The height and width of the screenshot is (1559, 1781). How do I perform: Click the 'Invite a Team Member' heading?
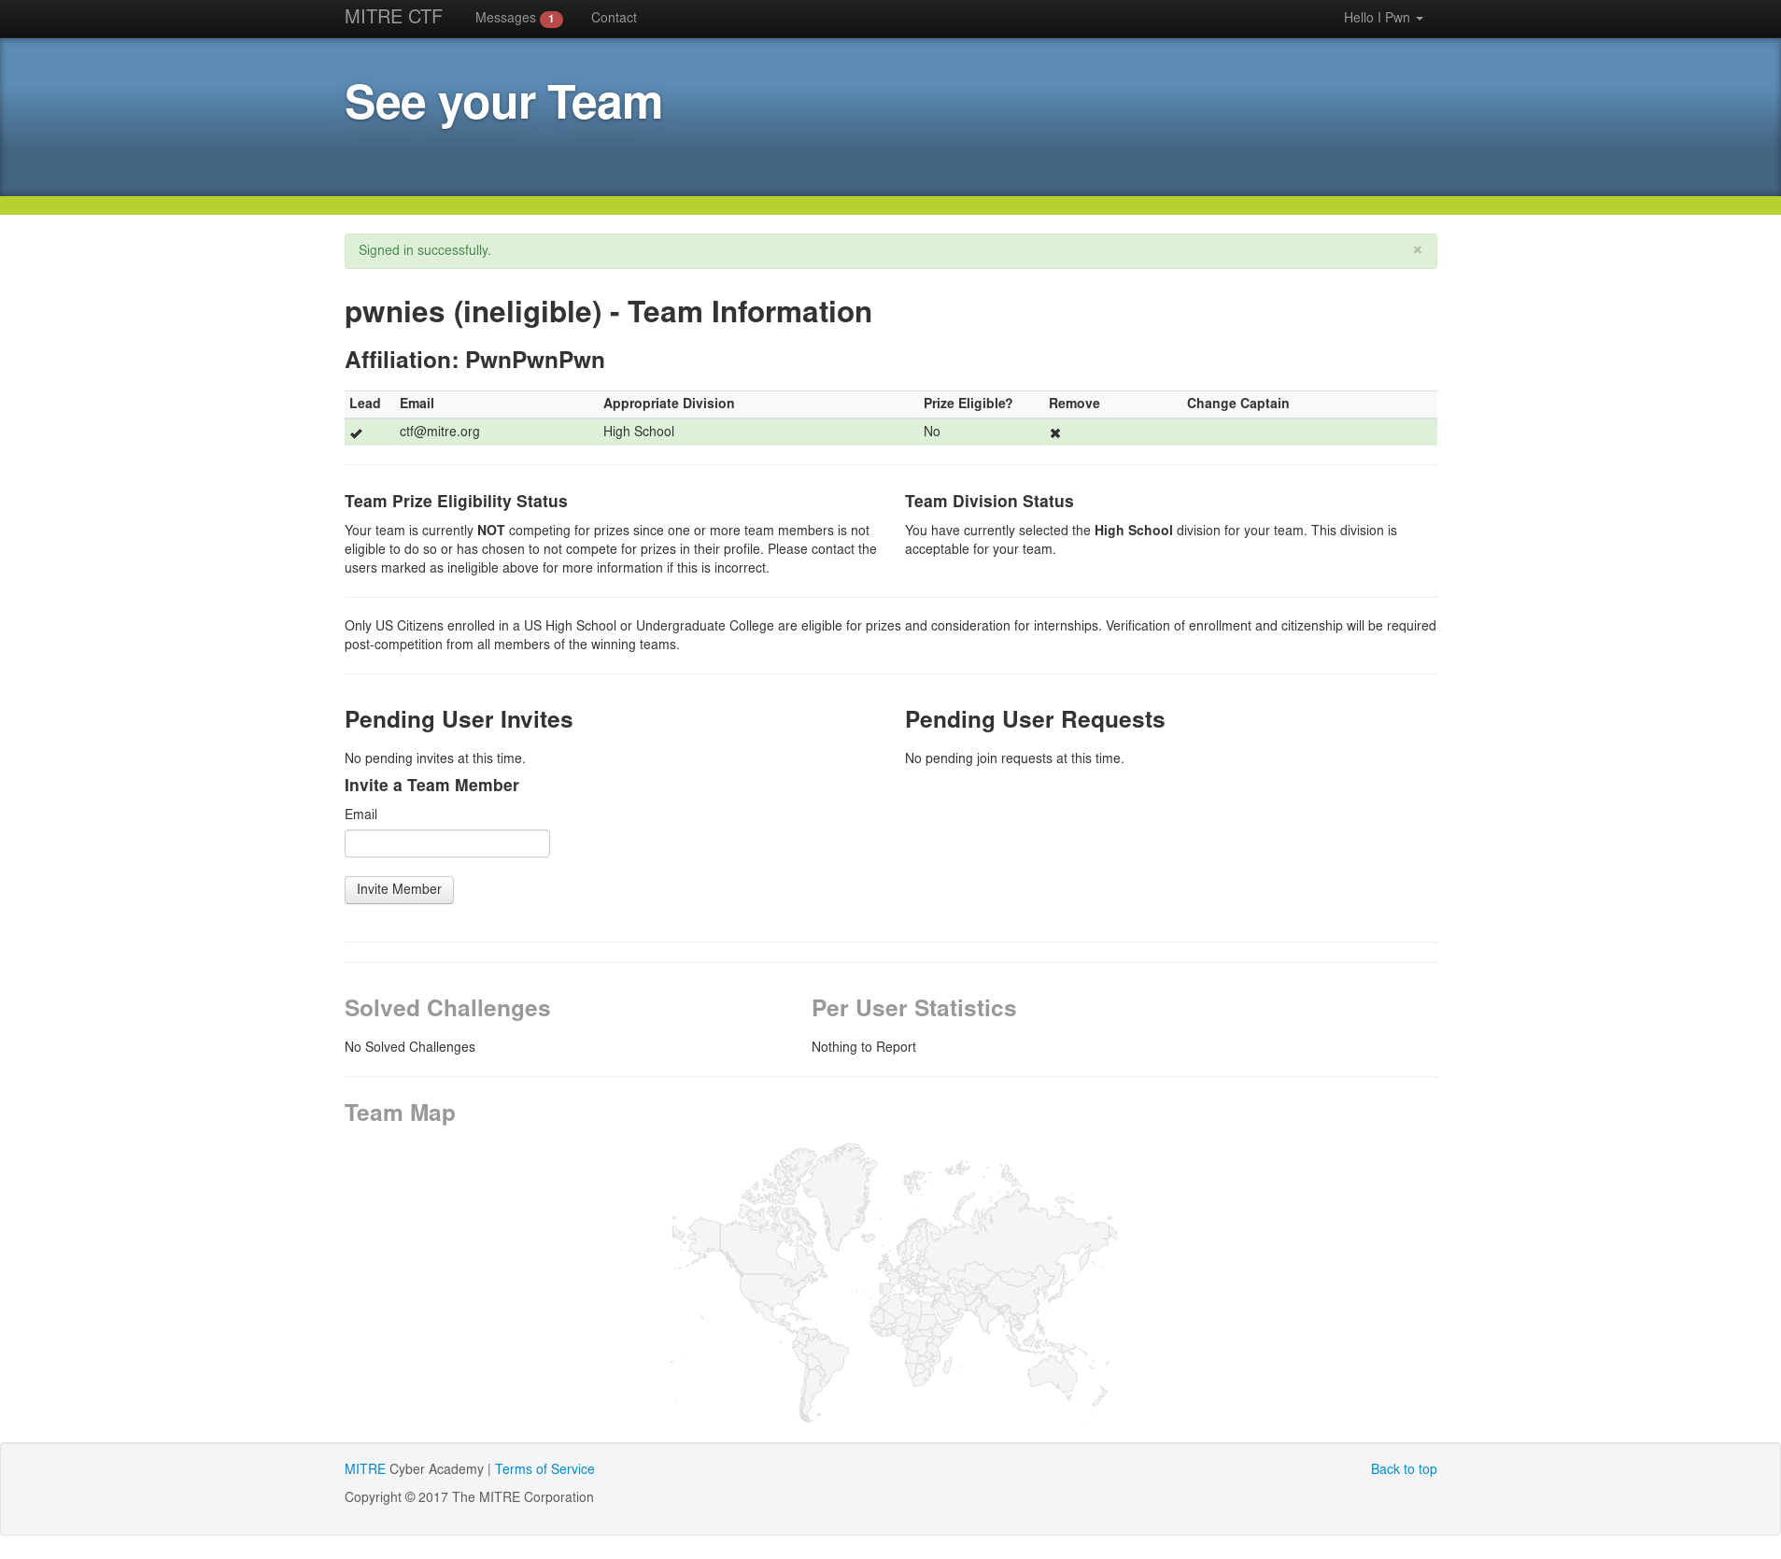coord(431,786)
